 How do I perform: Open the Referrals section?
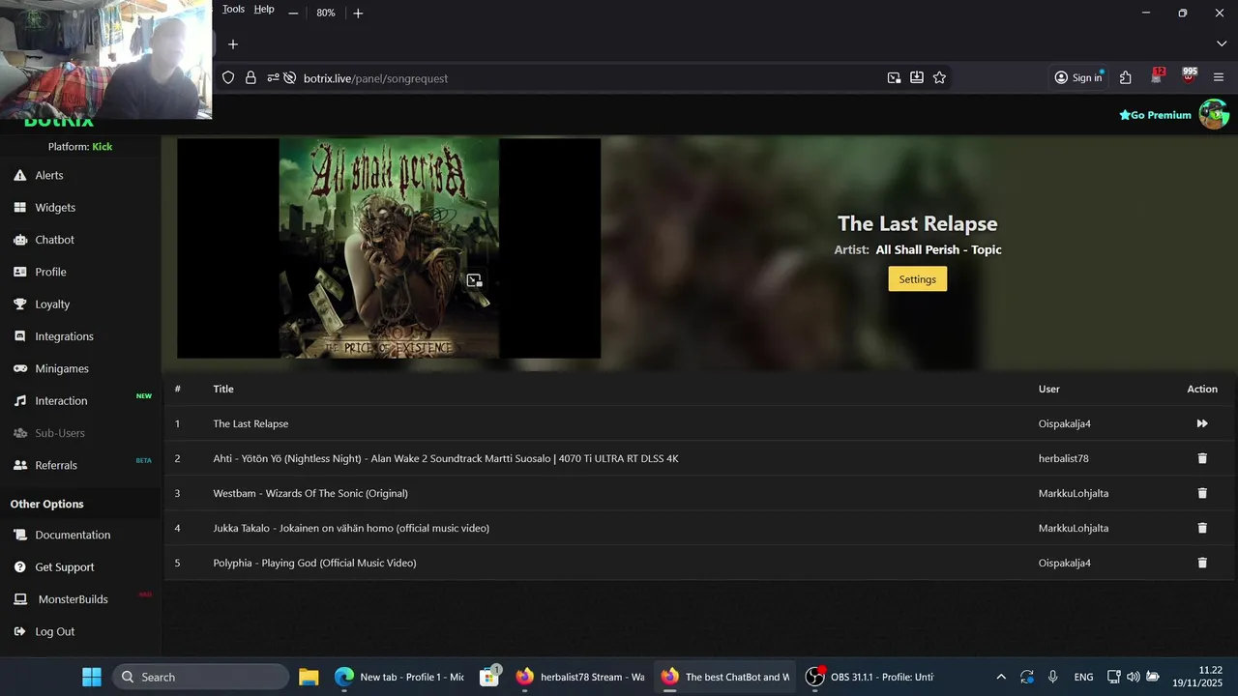(x=56, y=465)
